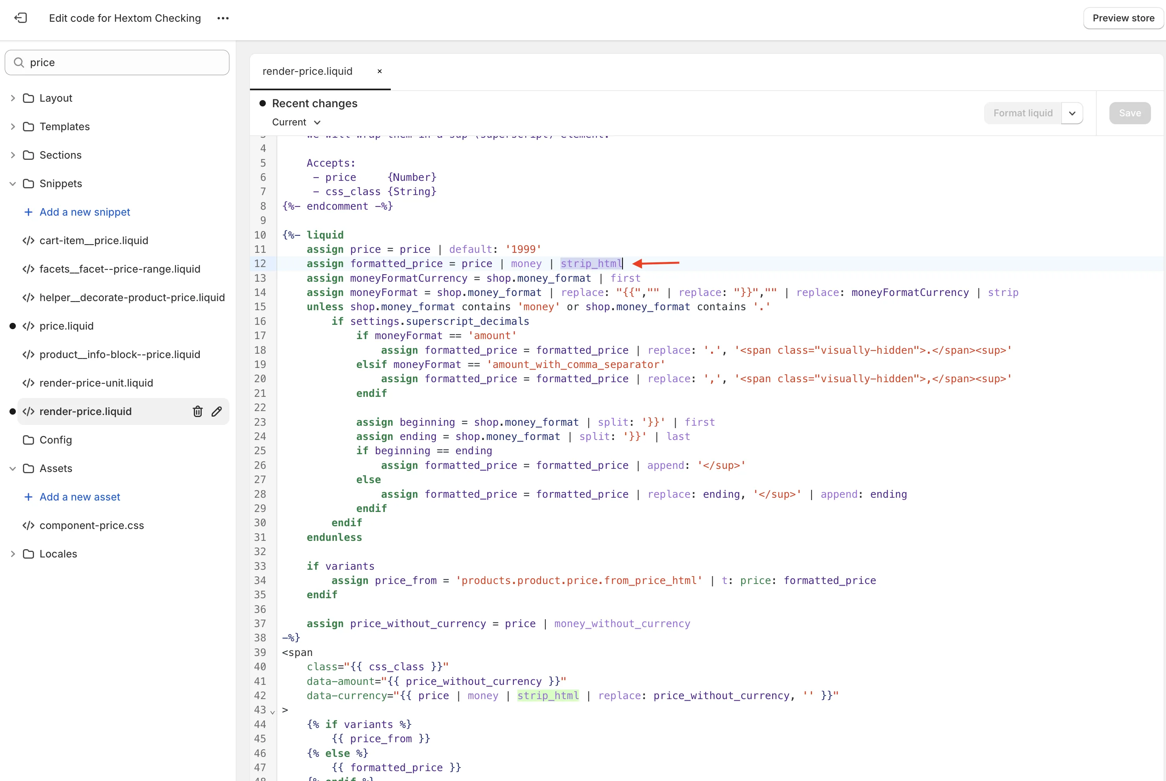
Task: Click the Preview store button
Action: pyautogui.click(x=1123, y=18)
